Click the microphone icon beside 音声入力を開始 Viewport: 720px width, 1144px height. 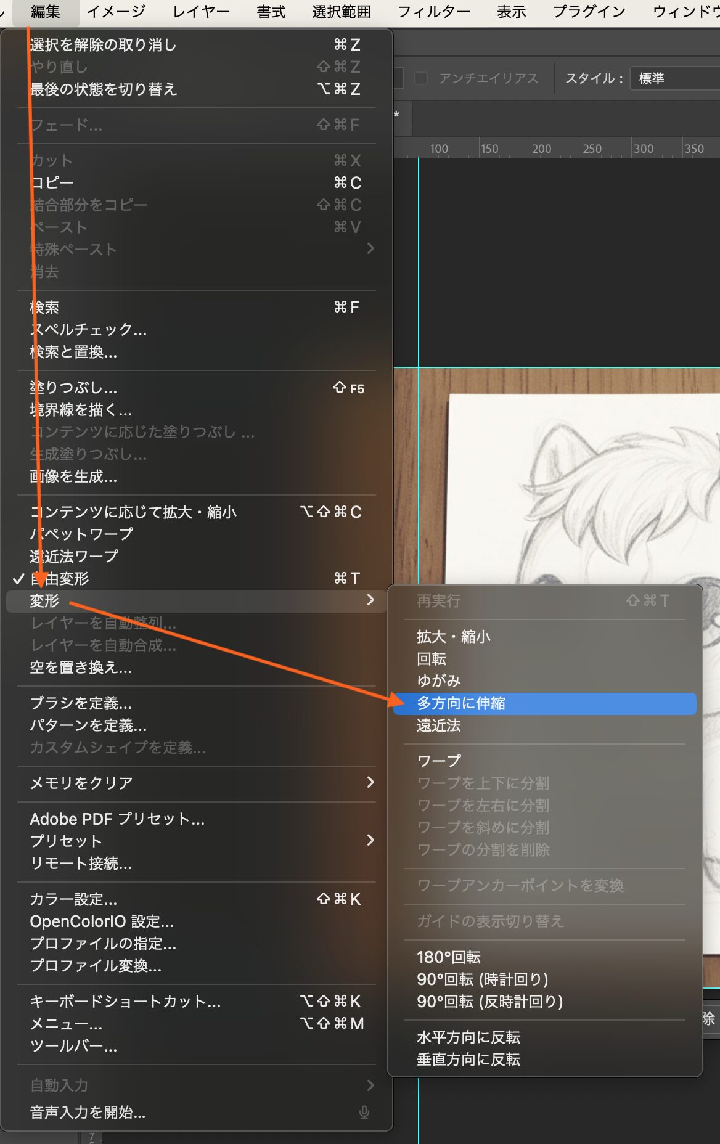click(364, 1113)
